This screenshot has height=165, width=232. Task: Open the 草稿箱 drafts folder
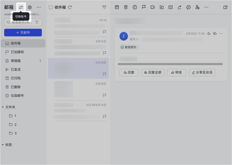[16, 61]
